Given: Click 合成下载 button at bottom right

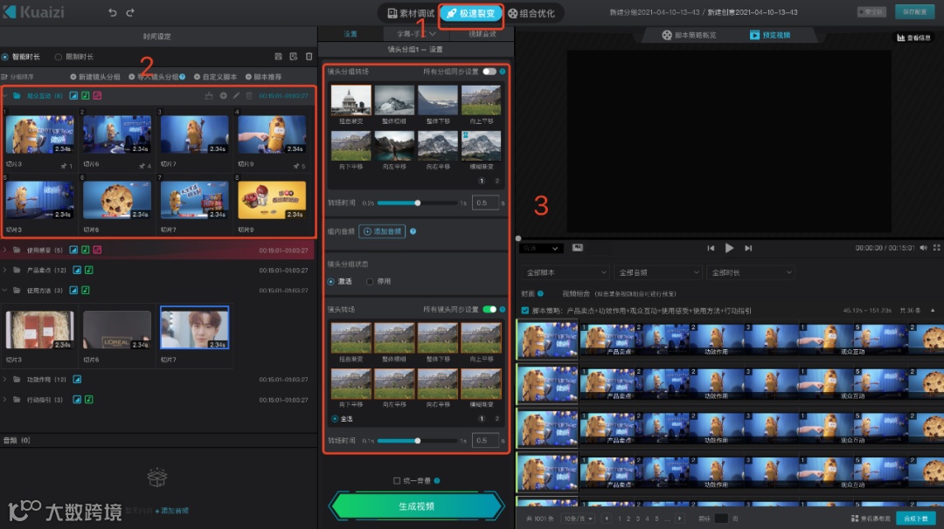Looking at the screenshot, I should pos(916,519).
